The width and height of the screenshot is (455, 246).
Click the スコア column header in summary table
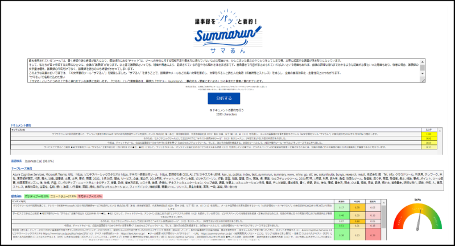click(x=429, y=130)
